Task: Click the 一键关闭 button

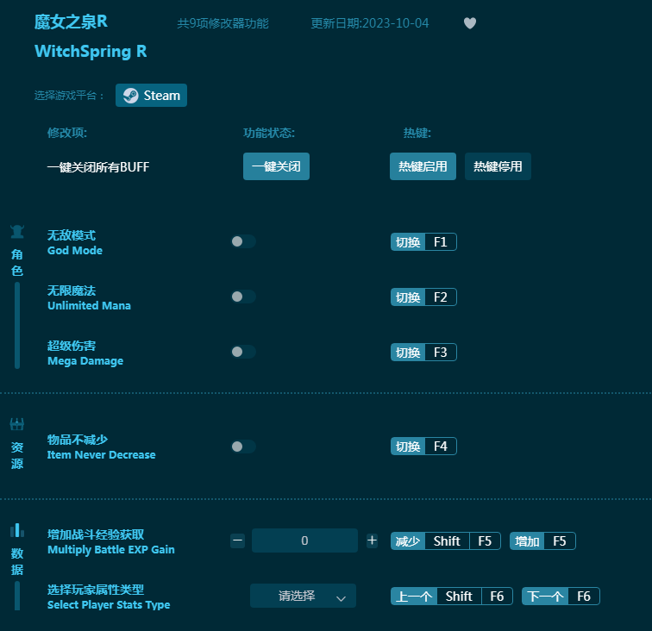Action: pyautogui.click(x=276, y=166)
